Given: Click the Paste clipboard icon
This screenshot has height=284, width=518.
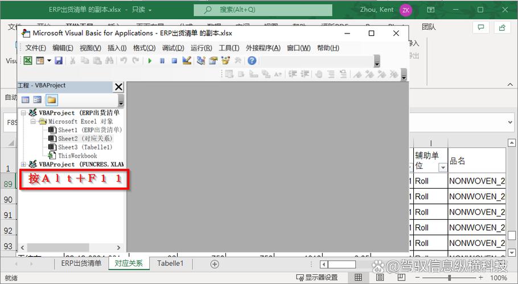Looking at the screenshot, I should coord(97,61).
